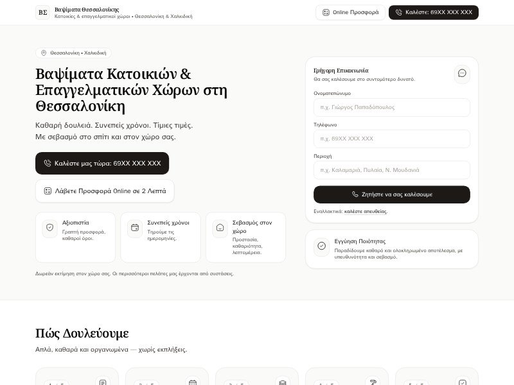The image size is (514, 385).
Task: Select the Περιοχή input field
Action: click(x=391, y=170)
